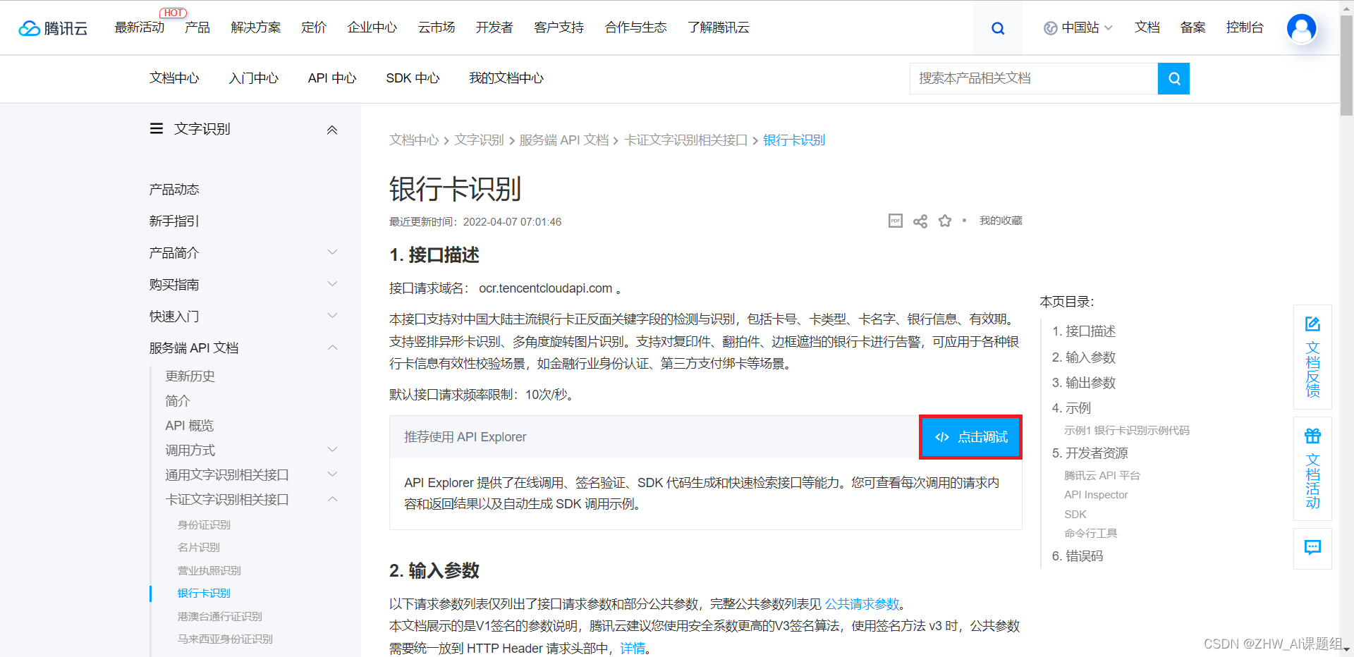
Task: Focus the 搜索本产品相关文档 search field
Action: pos(1034,78)
